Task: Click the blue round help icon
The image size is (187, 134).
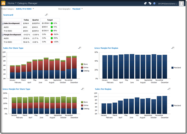Action: point(154,3)
